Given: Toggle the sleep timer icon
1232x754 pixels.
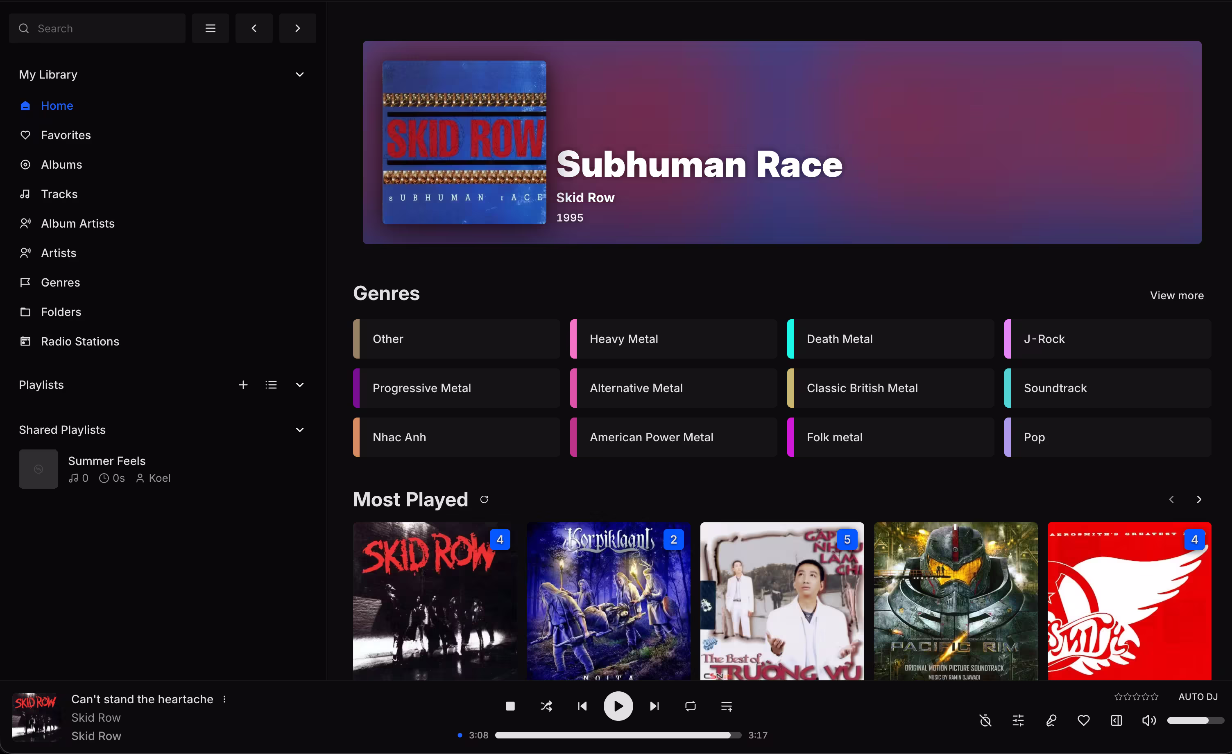Looking at the screenshot, I should tap(985, 720).
